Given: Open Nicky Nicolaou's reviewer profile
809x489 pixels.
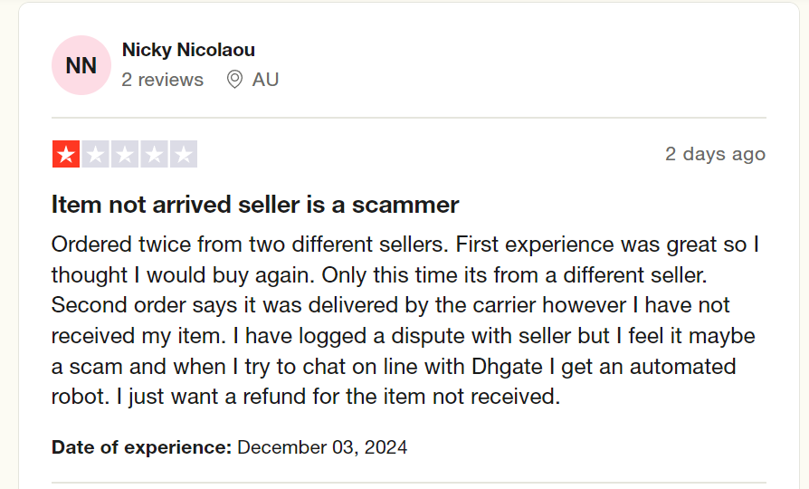Looking at the screenshot, I should point(188,50).
